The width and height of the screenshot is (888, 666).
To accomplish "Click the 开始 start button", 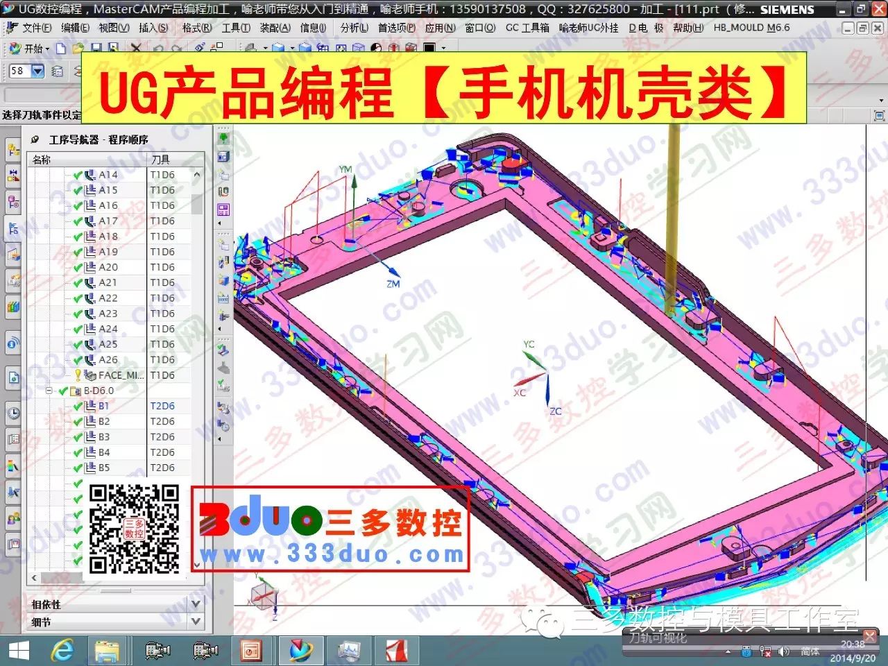I will click(x=29, y=49).
